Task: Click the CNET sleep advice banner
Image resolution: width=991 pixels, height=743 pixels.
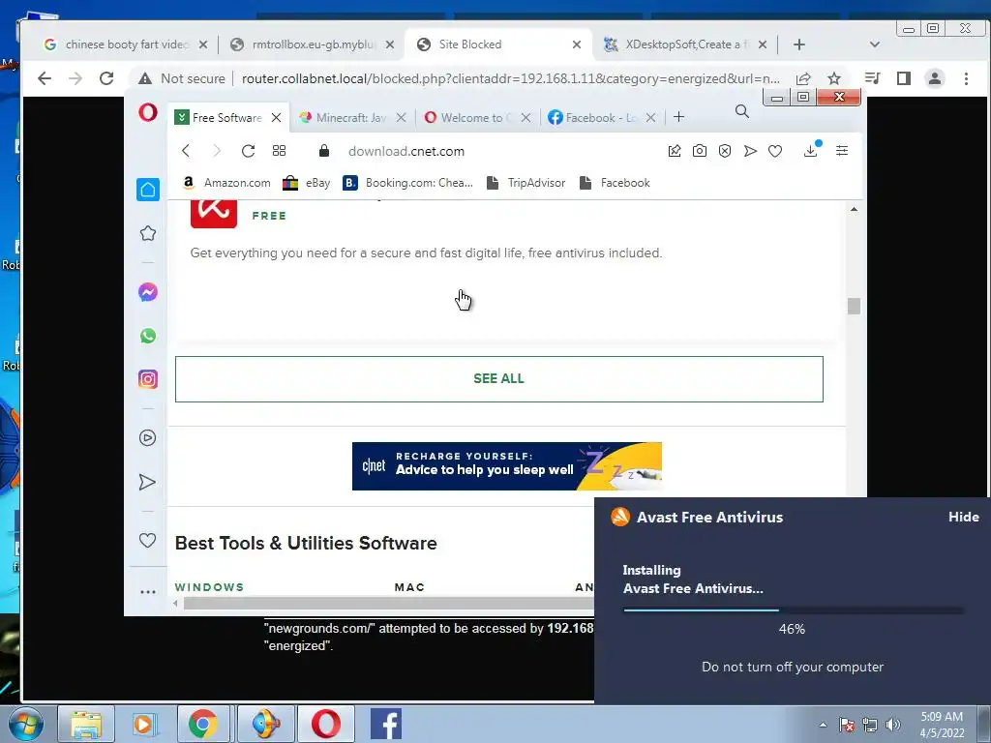Action: coord(507,466)
